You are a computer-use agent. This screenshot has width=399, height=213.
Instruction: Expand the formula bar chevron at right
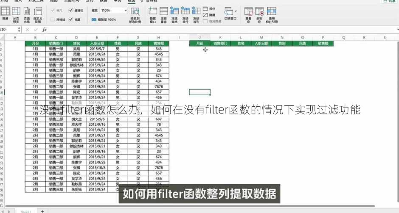tap(397, 30)
